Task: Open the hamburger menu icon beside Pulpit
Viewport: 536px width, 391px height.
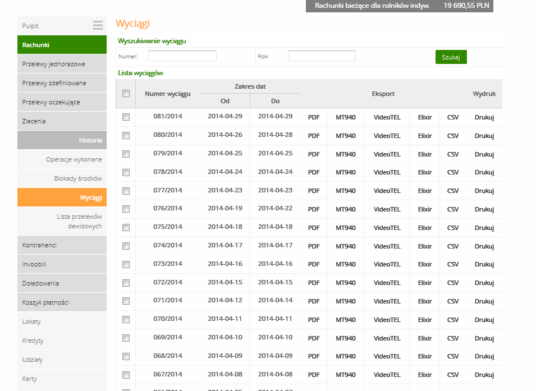Action: (x=98, y=25)
